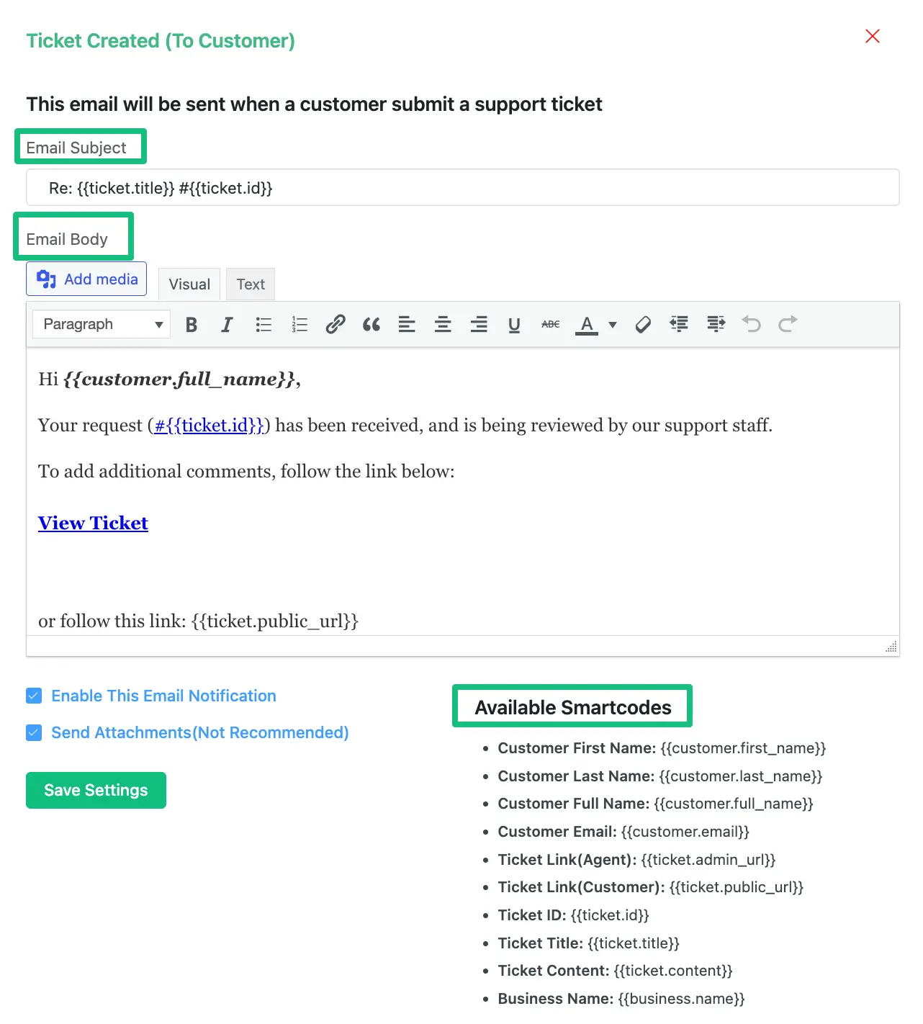Open the Paragraph format dropdown
The width and height of the screenshot is (923, 1024).
pyautogui.click(x=102, y=324)
